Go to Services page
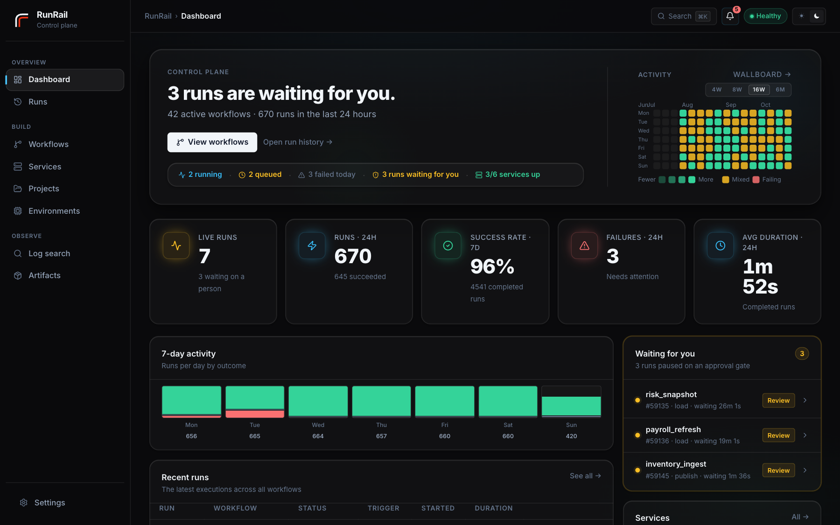The height and width of the screenshot is (525, 840). 65,167
